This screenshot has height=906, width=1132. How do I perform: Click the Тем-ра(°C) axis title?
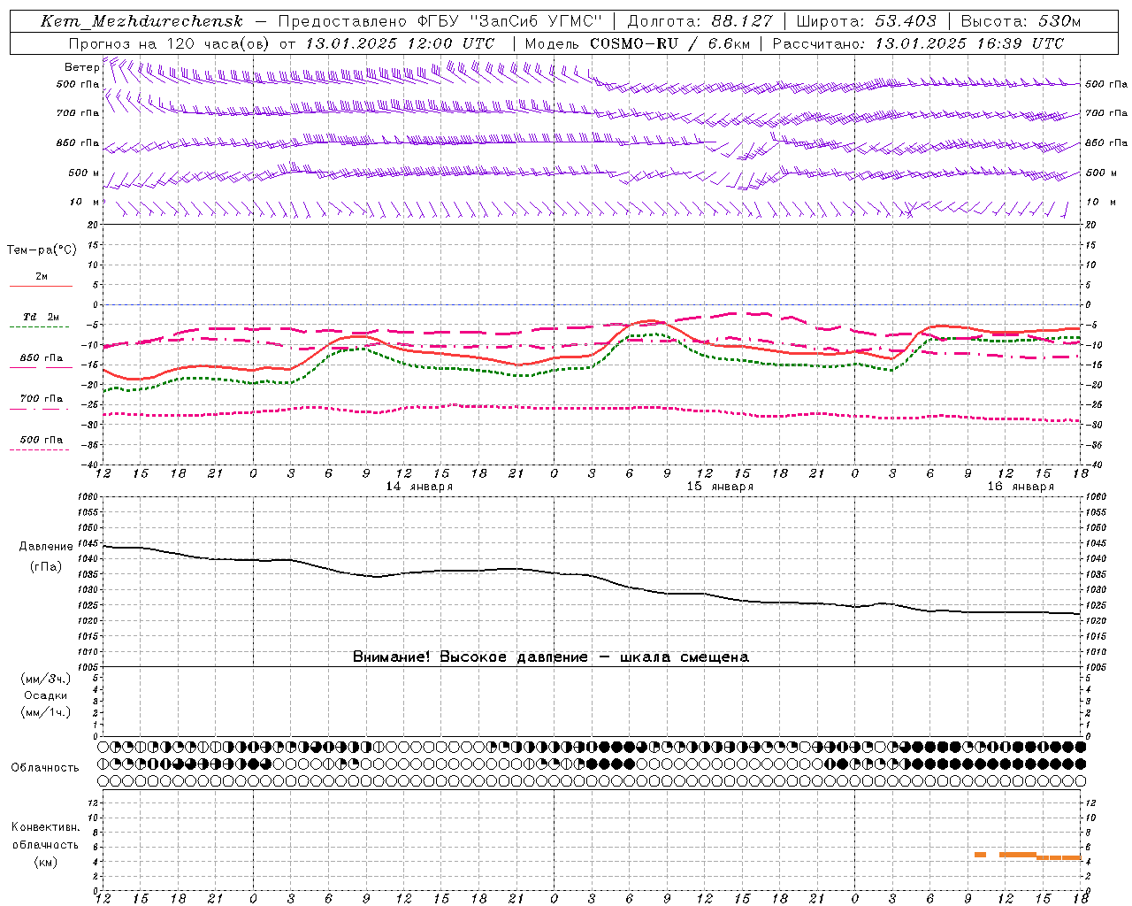click(x=42, y=250)
